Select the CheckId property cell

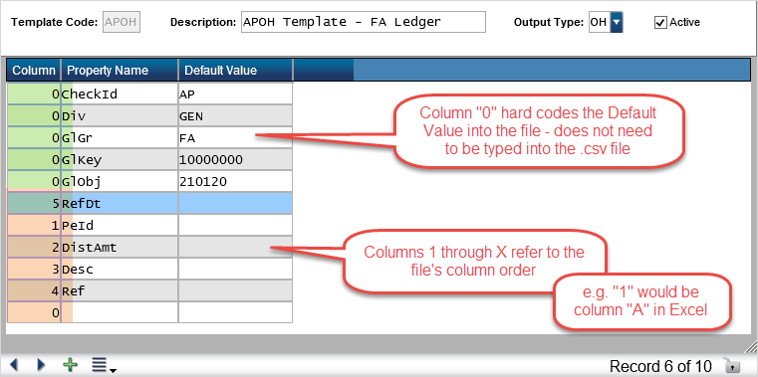tap(120, 94)
